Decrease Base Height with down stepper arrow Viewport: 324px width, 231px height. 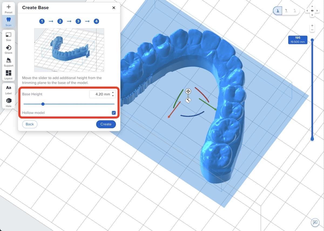click(113, 96)
